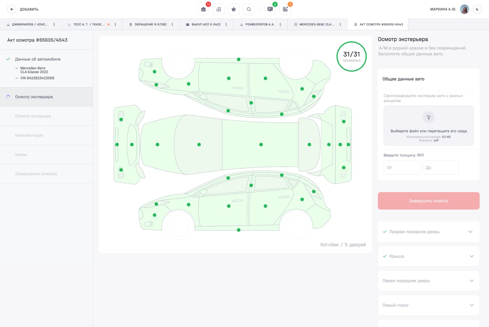Click the user avatar photo
489x327 pixels.
pyautogui.click(x=464, y=9)
